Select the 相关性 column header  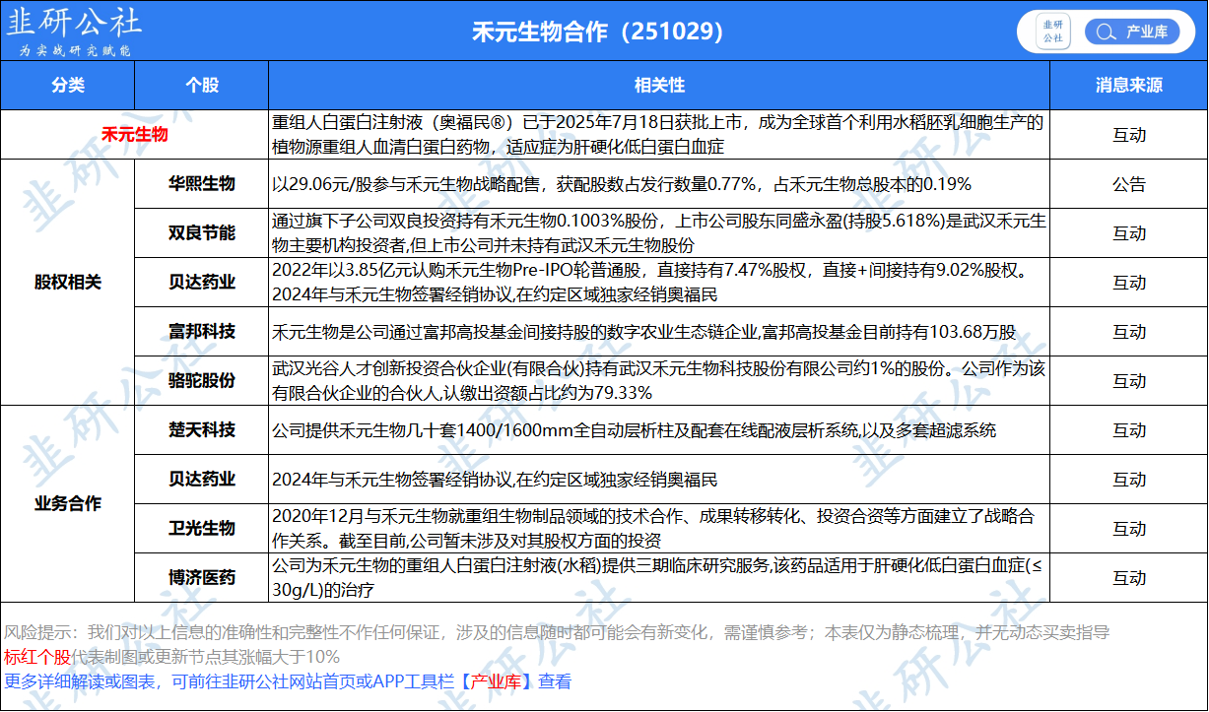tap(658, 86)
